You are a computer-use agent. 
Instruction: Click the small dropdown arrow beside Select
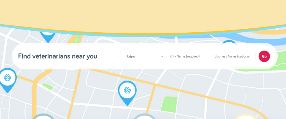(x=162, y=57)
